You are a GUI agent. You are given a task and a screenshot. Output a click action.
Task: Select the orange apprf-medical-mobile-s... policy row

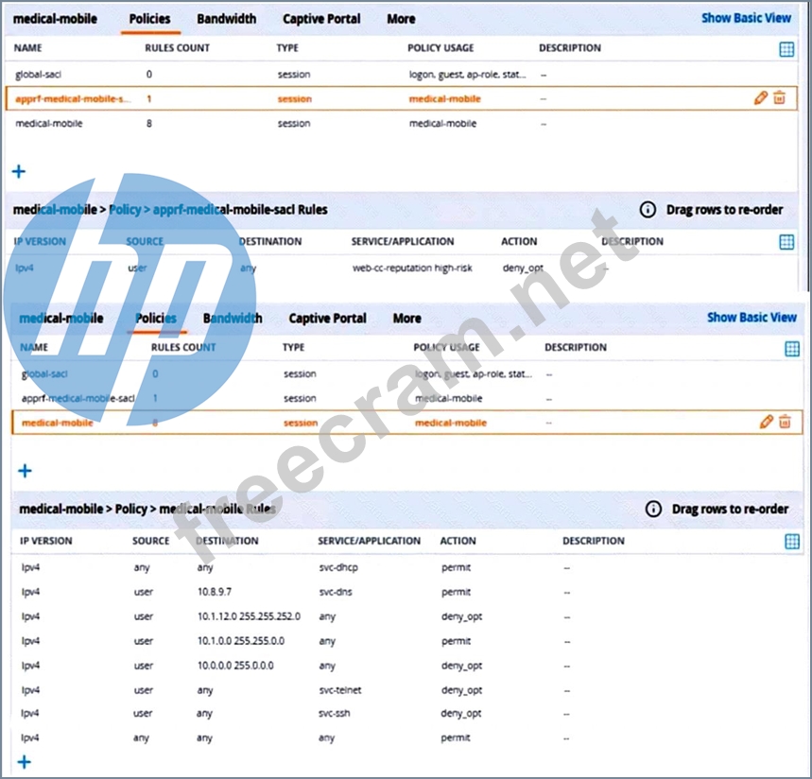coord(402,98)
